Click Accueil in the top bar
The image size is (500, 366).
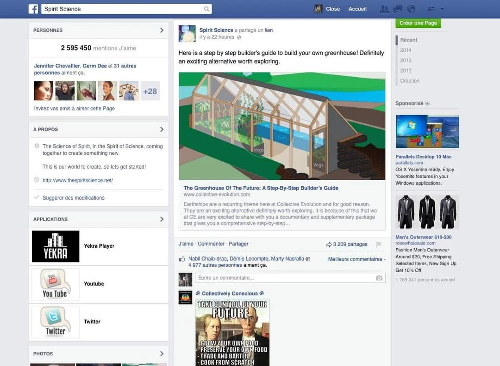(x=357, y=9)
